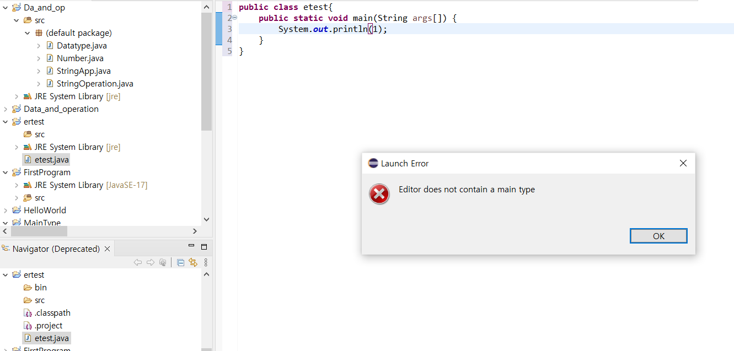Click the Package Explorer scroll up arrow
The image size is (734, 351).
207,7
